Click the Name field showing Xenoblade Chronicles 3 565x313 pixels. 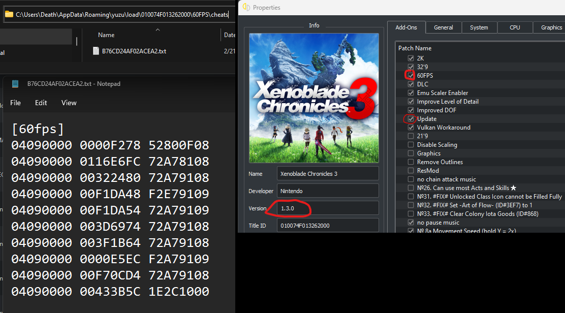[328, 174]
